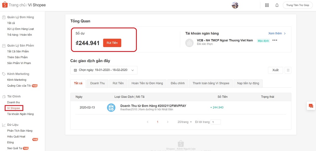Open Thêm Sản Phẩm
The height and width of the screenshot is (151, 316).
pyautogui.click(x=17, y=57)
